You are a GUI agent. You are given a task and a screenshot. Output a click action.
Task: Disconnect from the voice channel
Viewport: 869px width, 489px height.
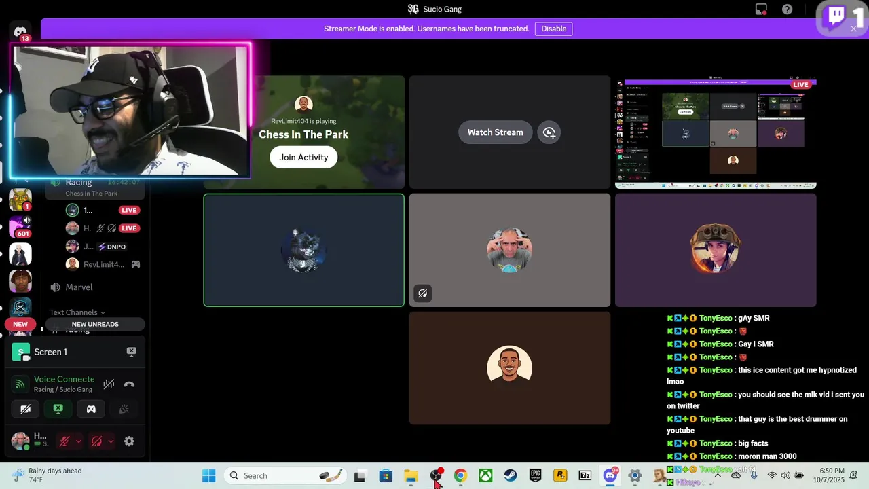129,384
